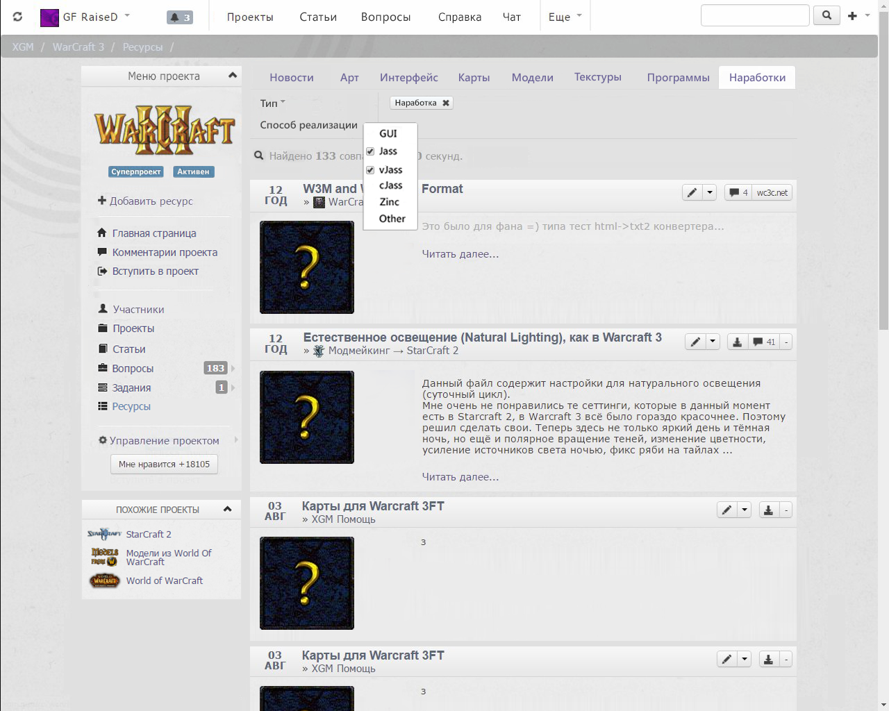Select cJass in the implementation list
889x711 pixels.
[x=390, y=185]
